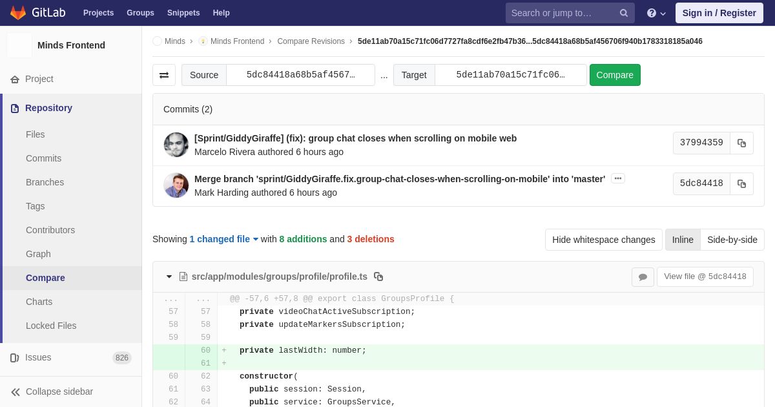The width and height of the screenshot is (775, 407).
Task: Open Branches in repository sidebar
Action: (x=45, y=182)
